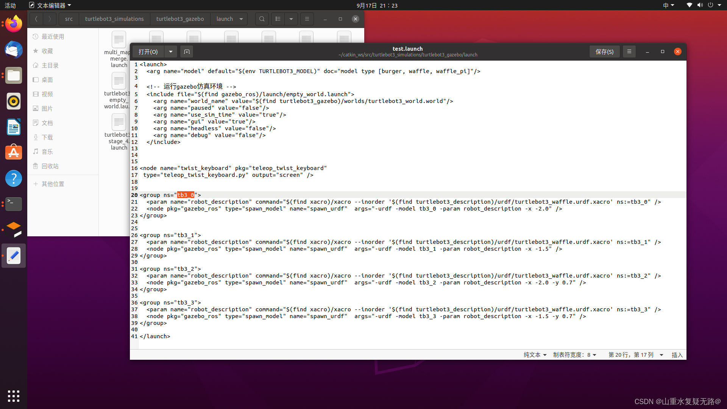This screenshot has height=409, width=727.
Task: Click Open button in text editor
Action: click(x=148, y=52)
